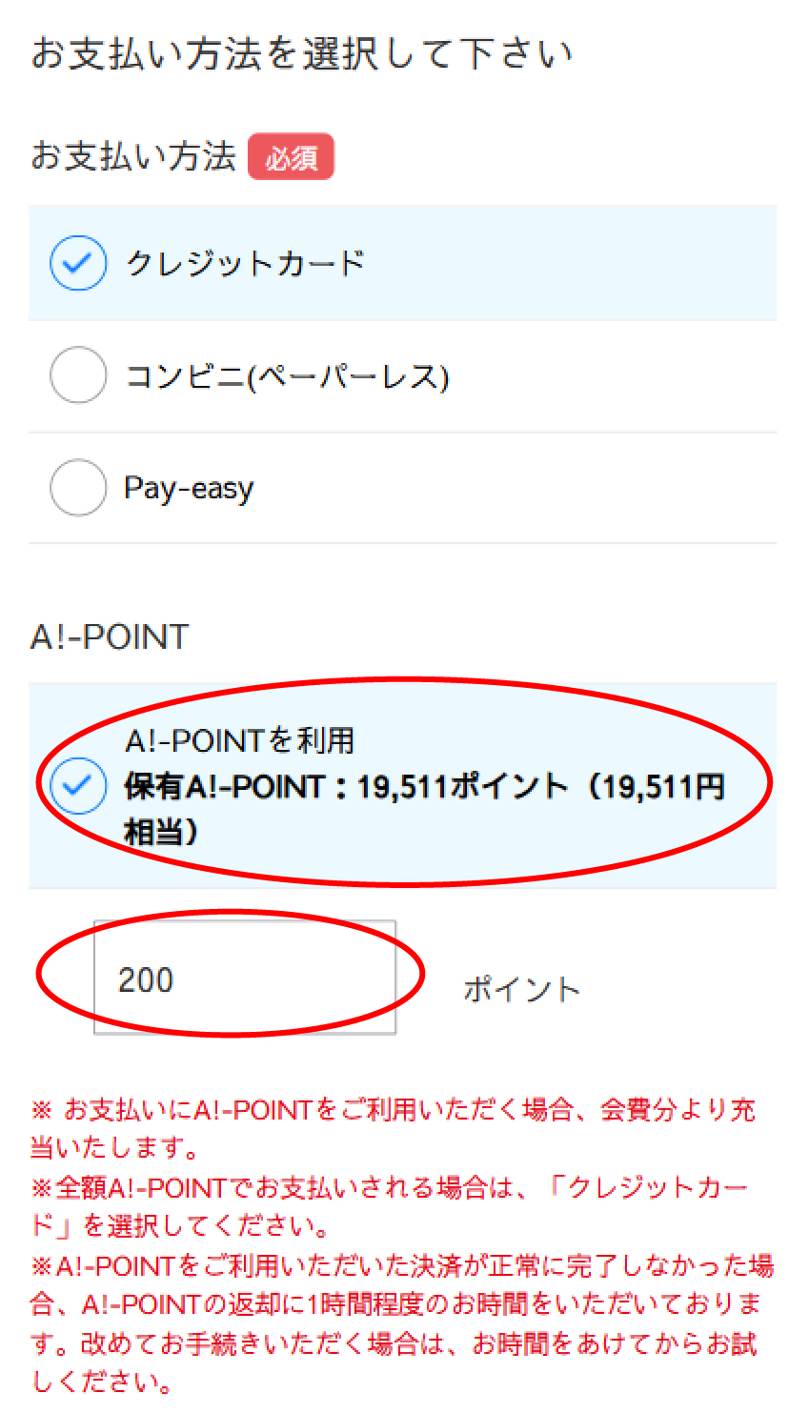Choose the コンビニ(ペーパーレス) radio button

click(78, 375)
